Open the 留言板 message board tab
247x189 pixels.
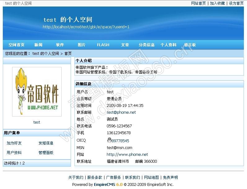pyautogui.click(x=190, y=45)
